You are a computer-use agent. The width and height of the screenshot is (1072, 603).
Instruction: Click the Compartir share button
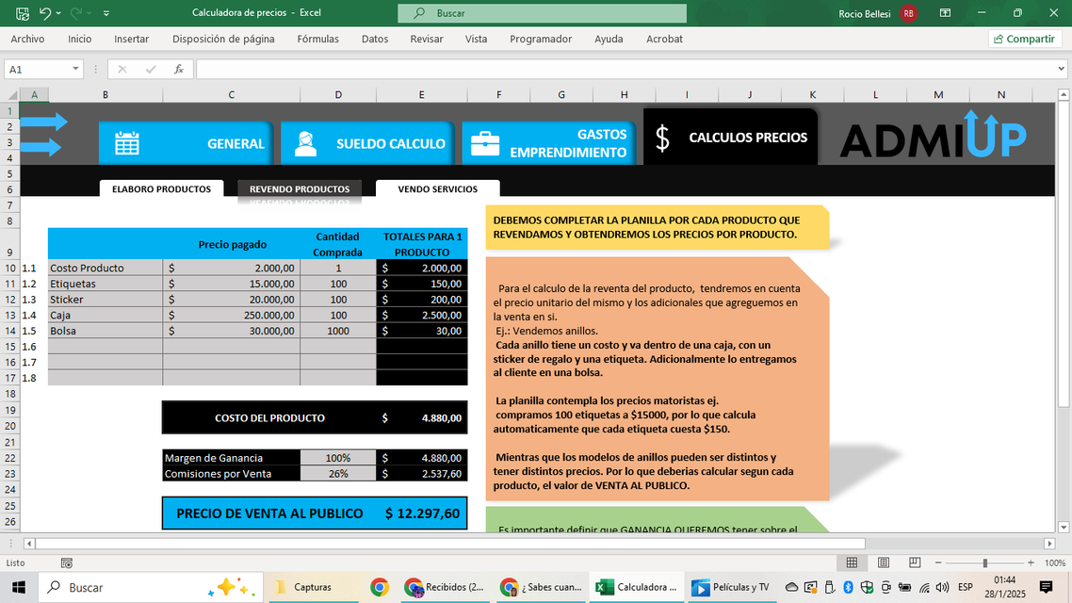click(x=1024, y=39)
